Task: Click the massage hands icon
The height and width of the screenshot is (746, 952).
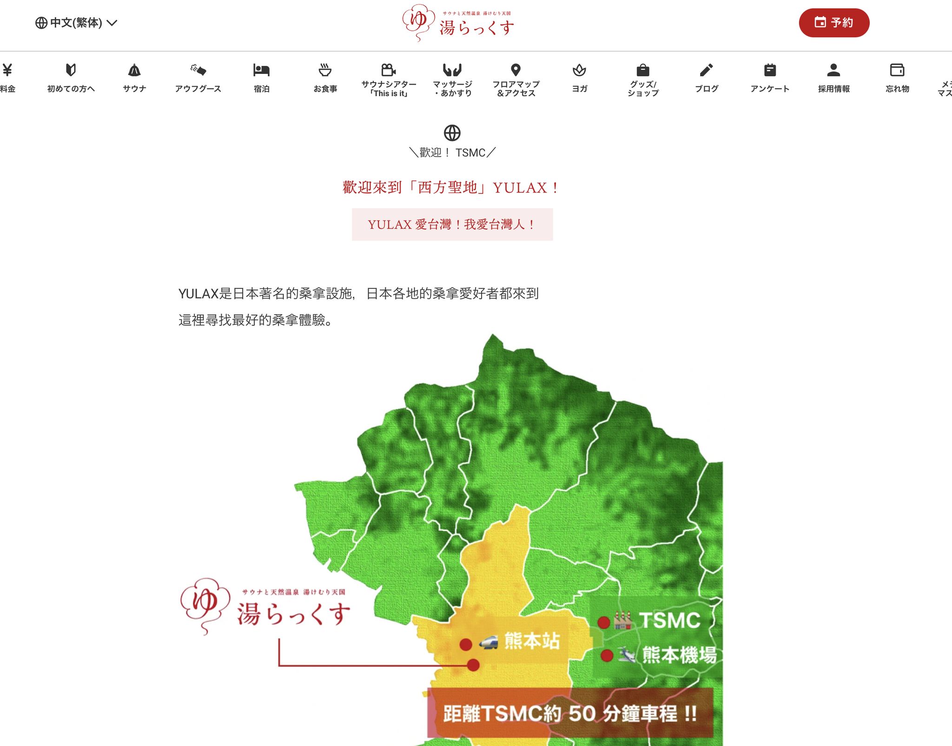Action: [452, 70]
